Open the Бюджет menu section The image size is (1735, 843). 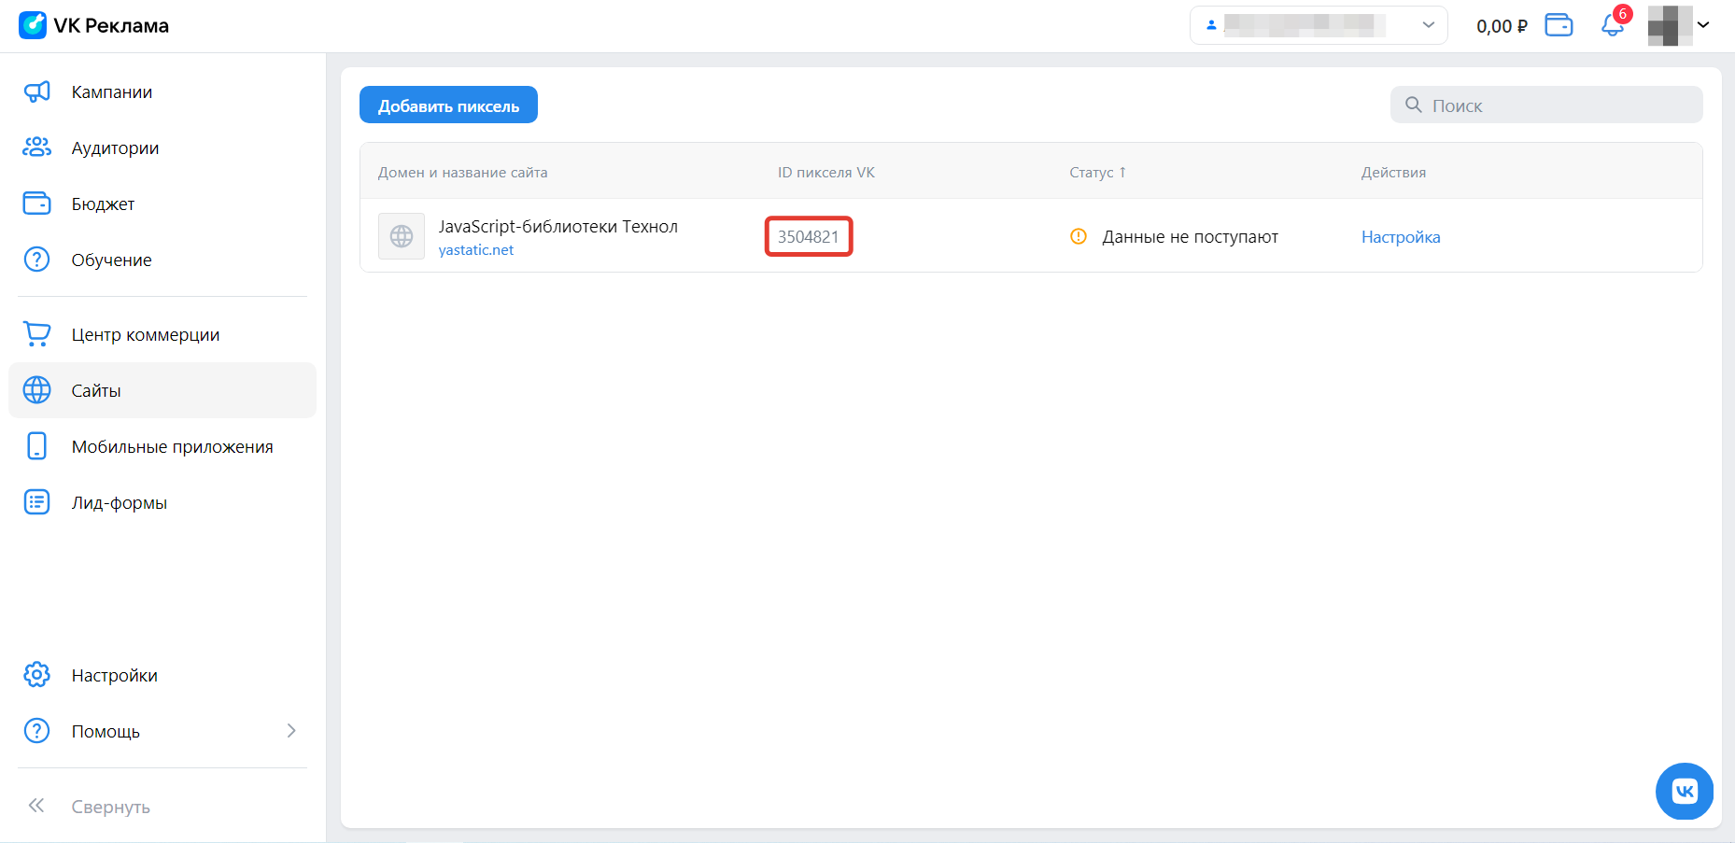(x=103, y=204)
